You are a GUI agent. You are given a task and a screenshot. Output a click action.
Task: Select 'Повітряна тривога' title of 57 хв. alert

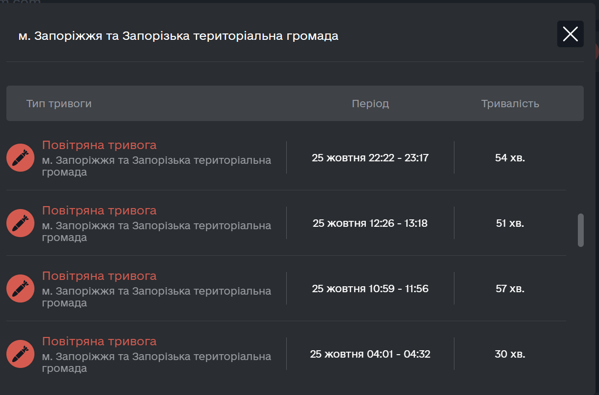click(x=99, y=276)
